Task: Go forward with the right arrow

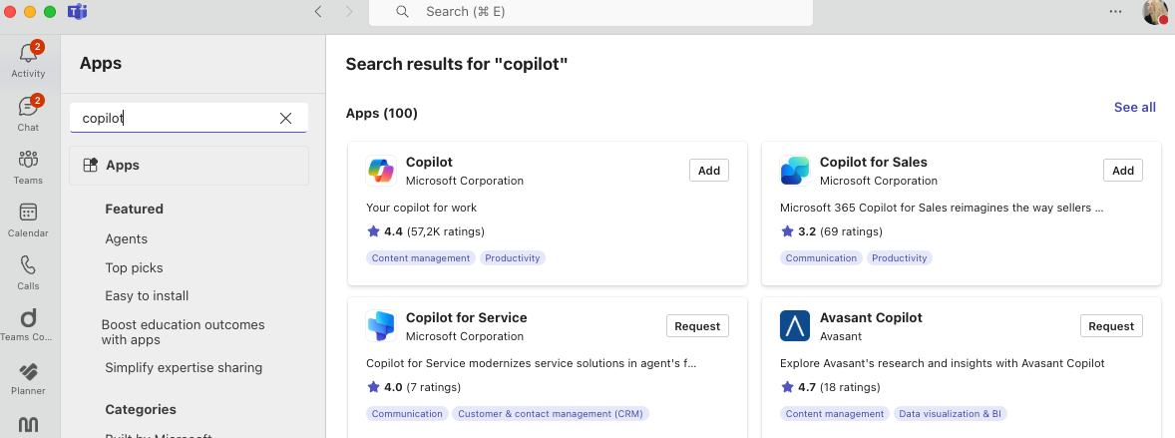Action: point(349,11)
